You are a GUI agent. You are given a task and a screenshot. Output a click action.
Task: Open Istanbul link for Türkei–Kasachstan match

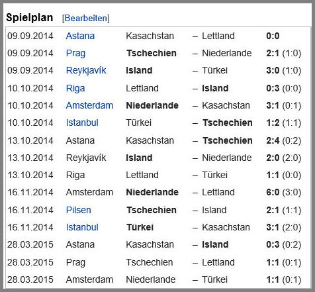pyautogui.click(x=82, y=227)
